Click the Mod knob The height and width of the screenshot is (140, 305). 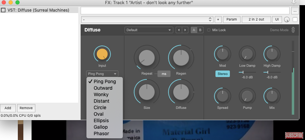[223, 54]
